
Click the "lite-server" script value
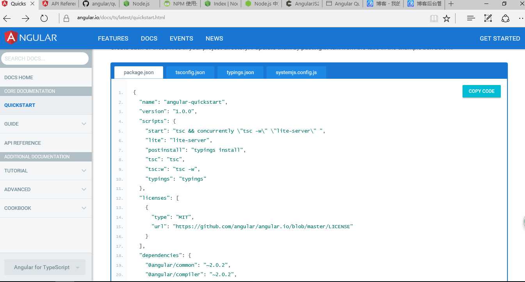pyautogui.click(x=190, y=140)
